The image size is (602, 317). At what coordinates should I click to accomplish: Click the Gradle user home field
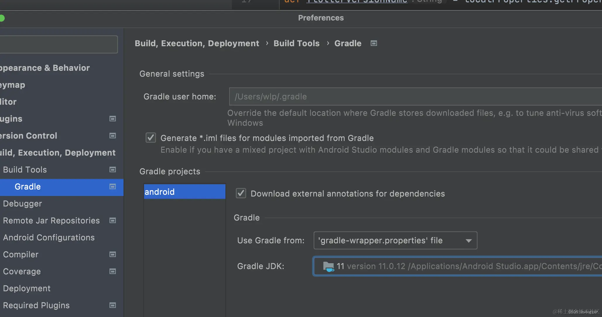(410, 97)
